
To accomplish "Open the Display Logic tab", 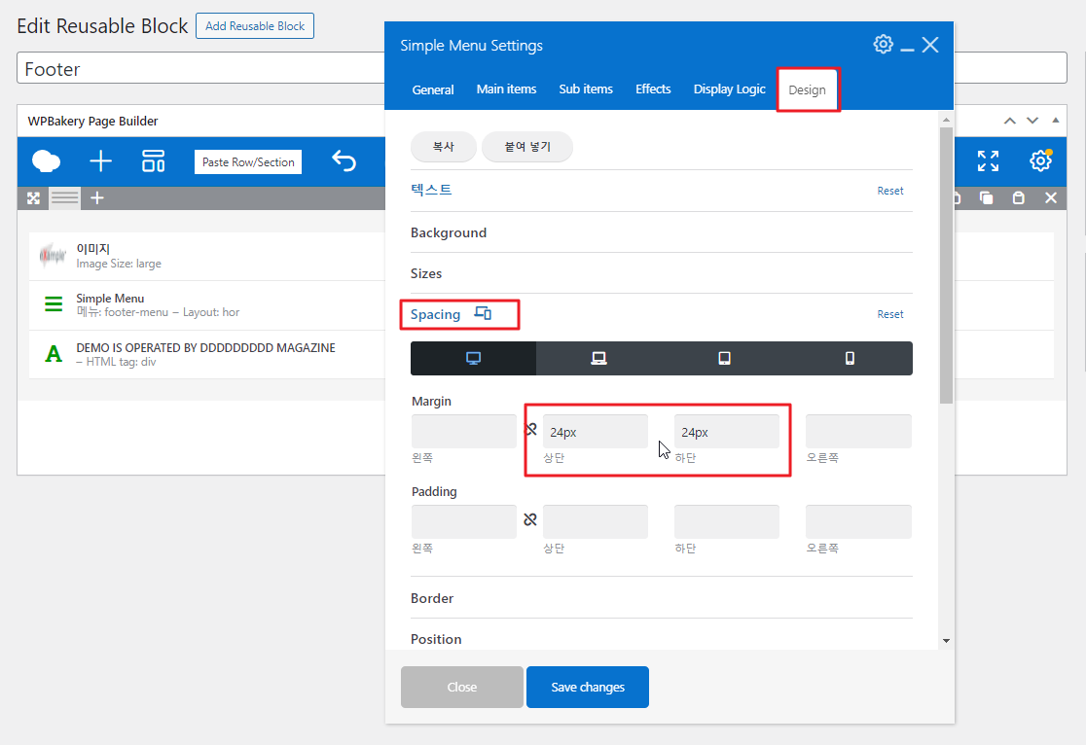I will (729, 89).
